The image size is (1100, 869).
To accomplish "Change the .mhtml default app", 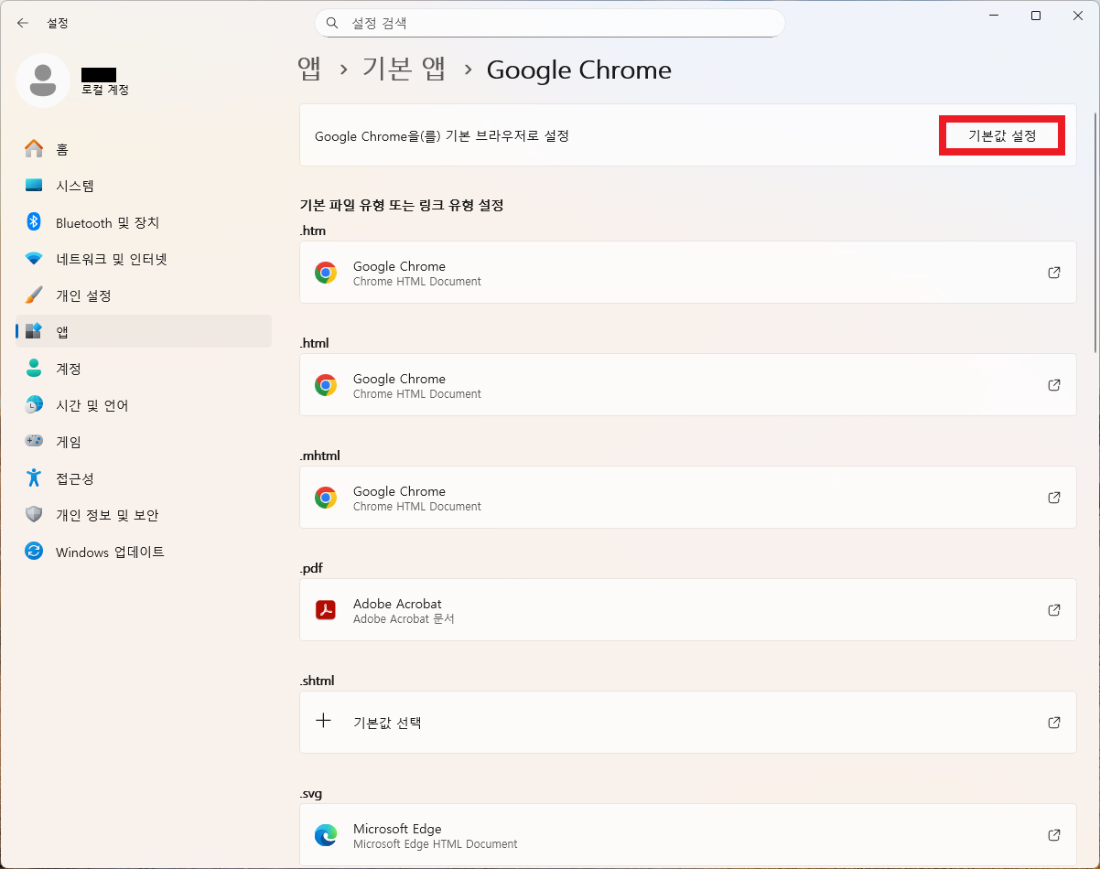I will [688, 498].
